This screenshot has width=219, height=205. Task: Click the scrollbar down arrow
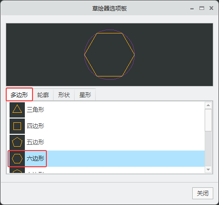(208, 170)
